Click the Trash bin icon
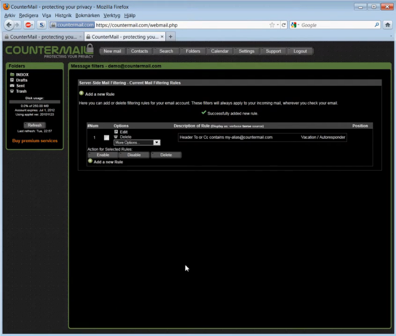The width and height of the screenshot is (396, 336). click(12, 91)
